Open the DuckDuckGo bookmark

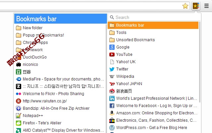60,57
